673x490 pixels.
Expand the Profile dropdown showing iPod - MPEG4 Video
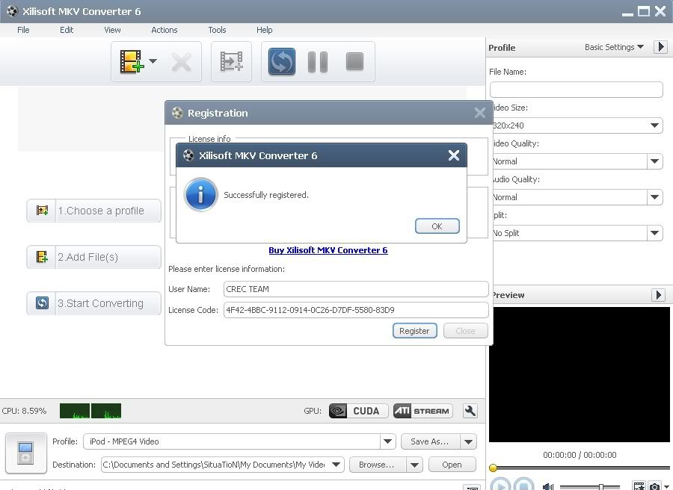(x=387, y=441)
